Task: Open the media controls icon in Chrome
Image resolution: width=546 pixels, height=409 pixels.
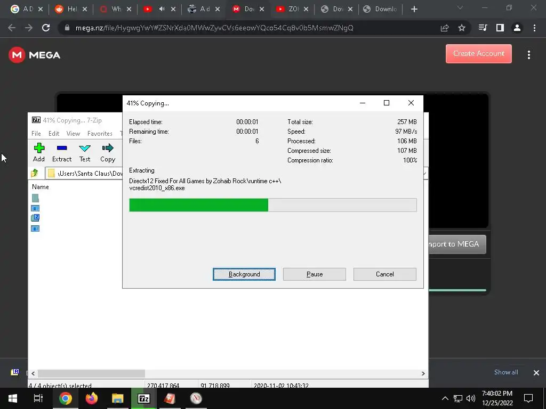Action: [483, 28]
